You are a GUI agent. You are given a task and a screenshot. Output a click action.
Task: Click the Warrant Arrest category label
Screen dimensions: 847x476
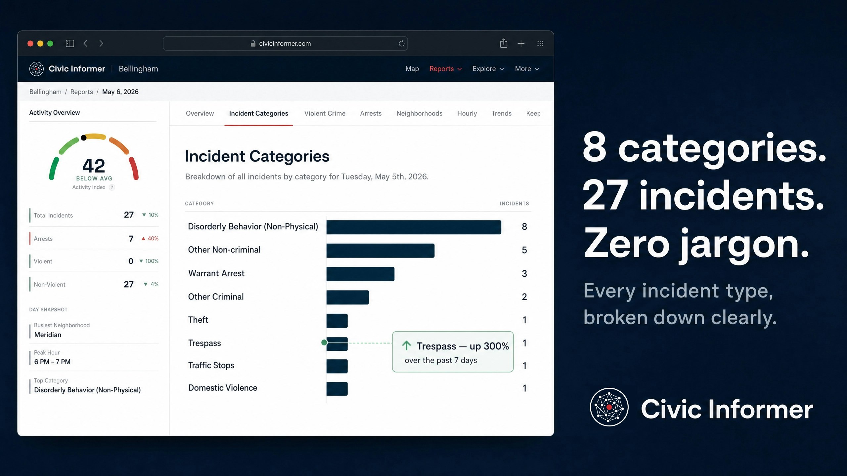pyautogui.click(x=216, y=273)
